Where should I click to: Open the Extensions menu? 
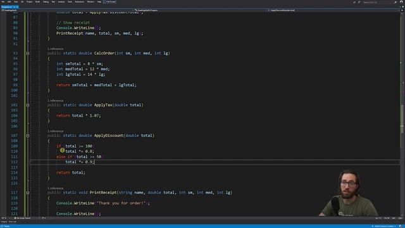pos(80,2)
